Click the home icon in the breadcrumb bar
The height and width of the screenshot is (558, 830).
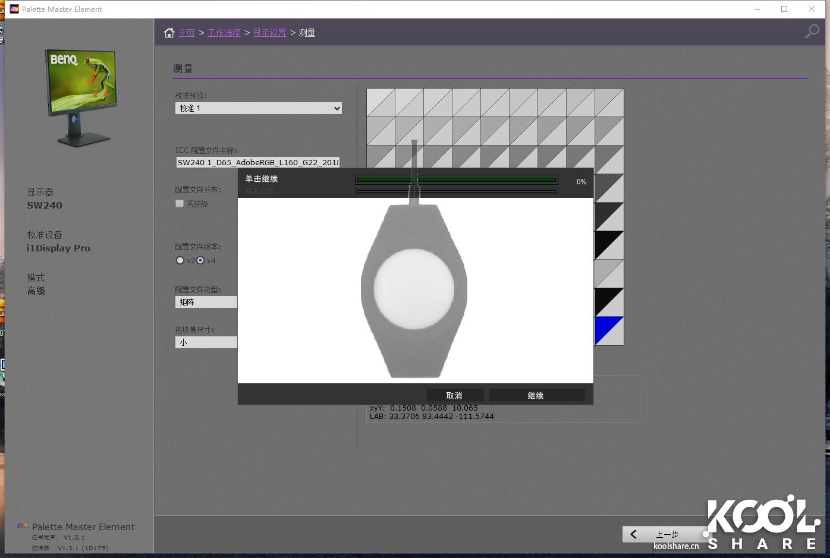point(169,32)
